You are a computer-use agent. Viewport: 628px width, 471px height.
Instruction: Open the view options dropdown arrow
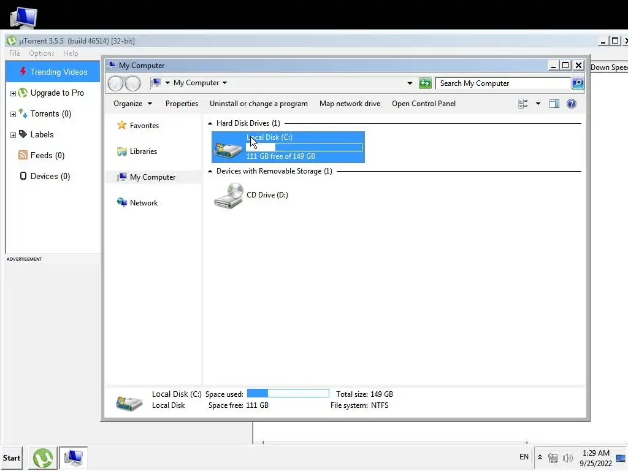538,104
